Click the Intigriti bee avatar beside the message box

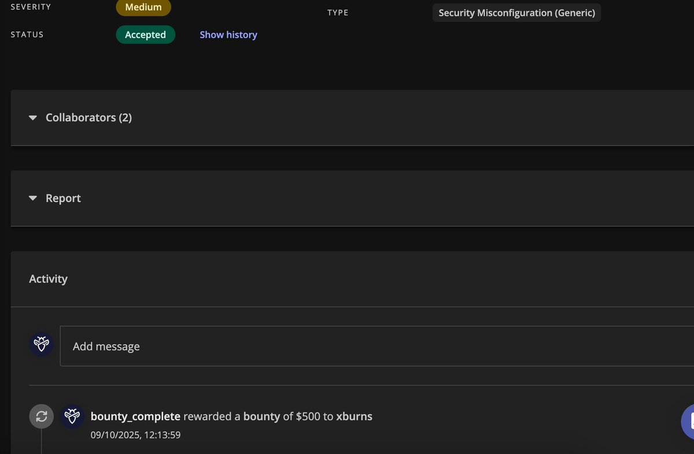point(41,344)
